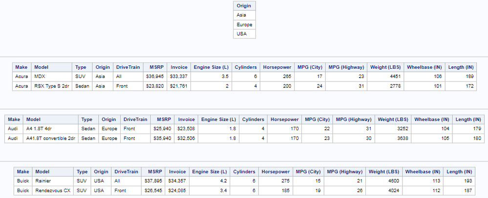
Task: Click weight value 3638
Action: click(x=393, y=139)
